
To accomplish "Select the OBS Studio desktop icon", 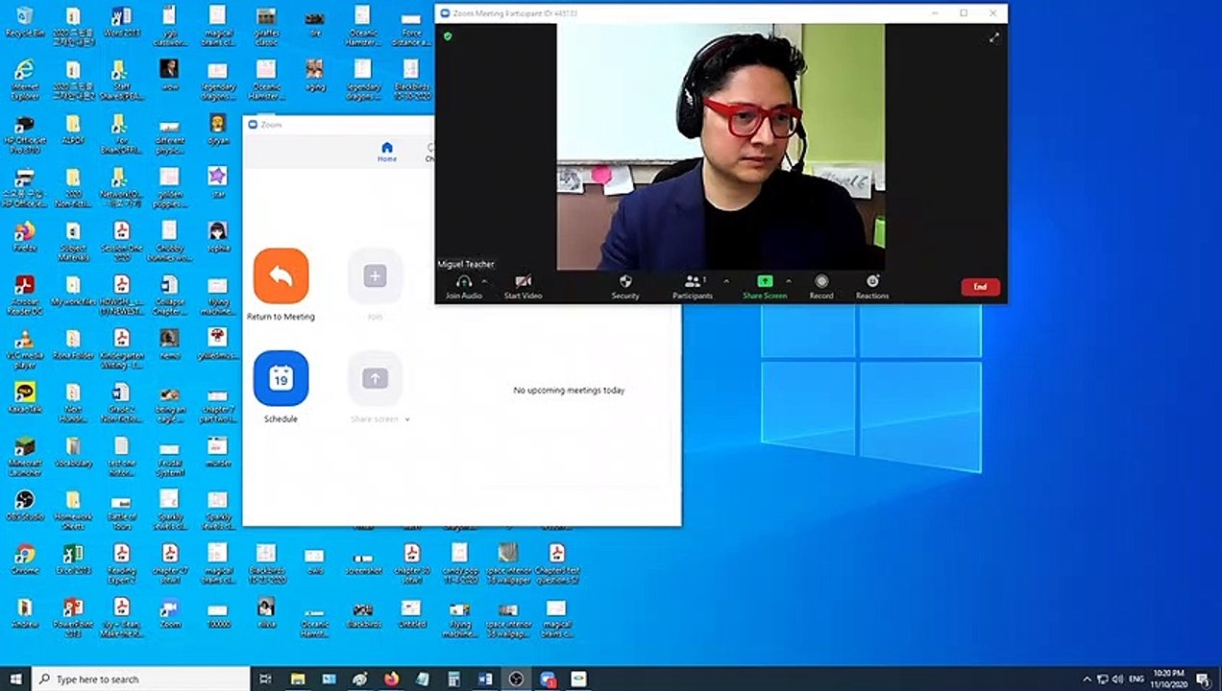I will (x=25, y=504).
